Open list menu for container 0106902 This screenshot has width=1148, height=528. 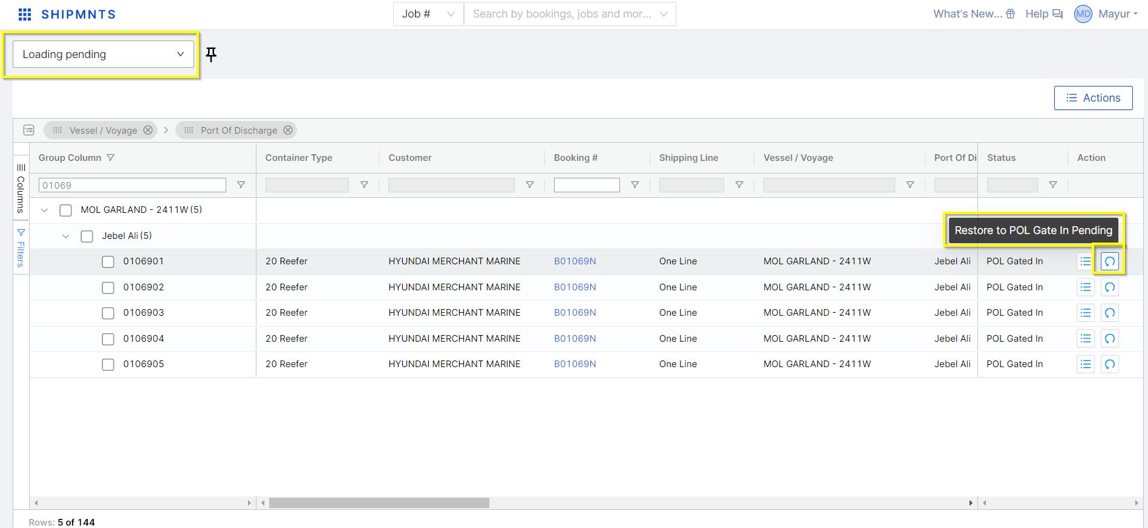point(1086,287)
